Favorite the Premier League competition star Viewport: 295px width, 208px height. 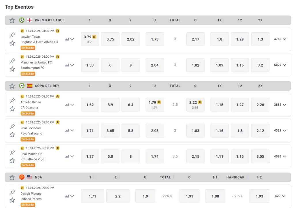pyautogui.click(x=12, y=20)
